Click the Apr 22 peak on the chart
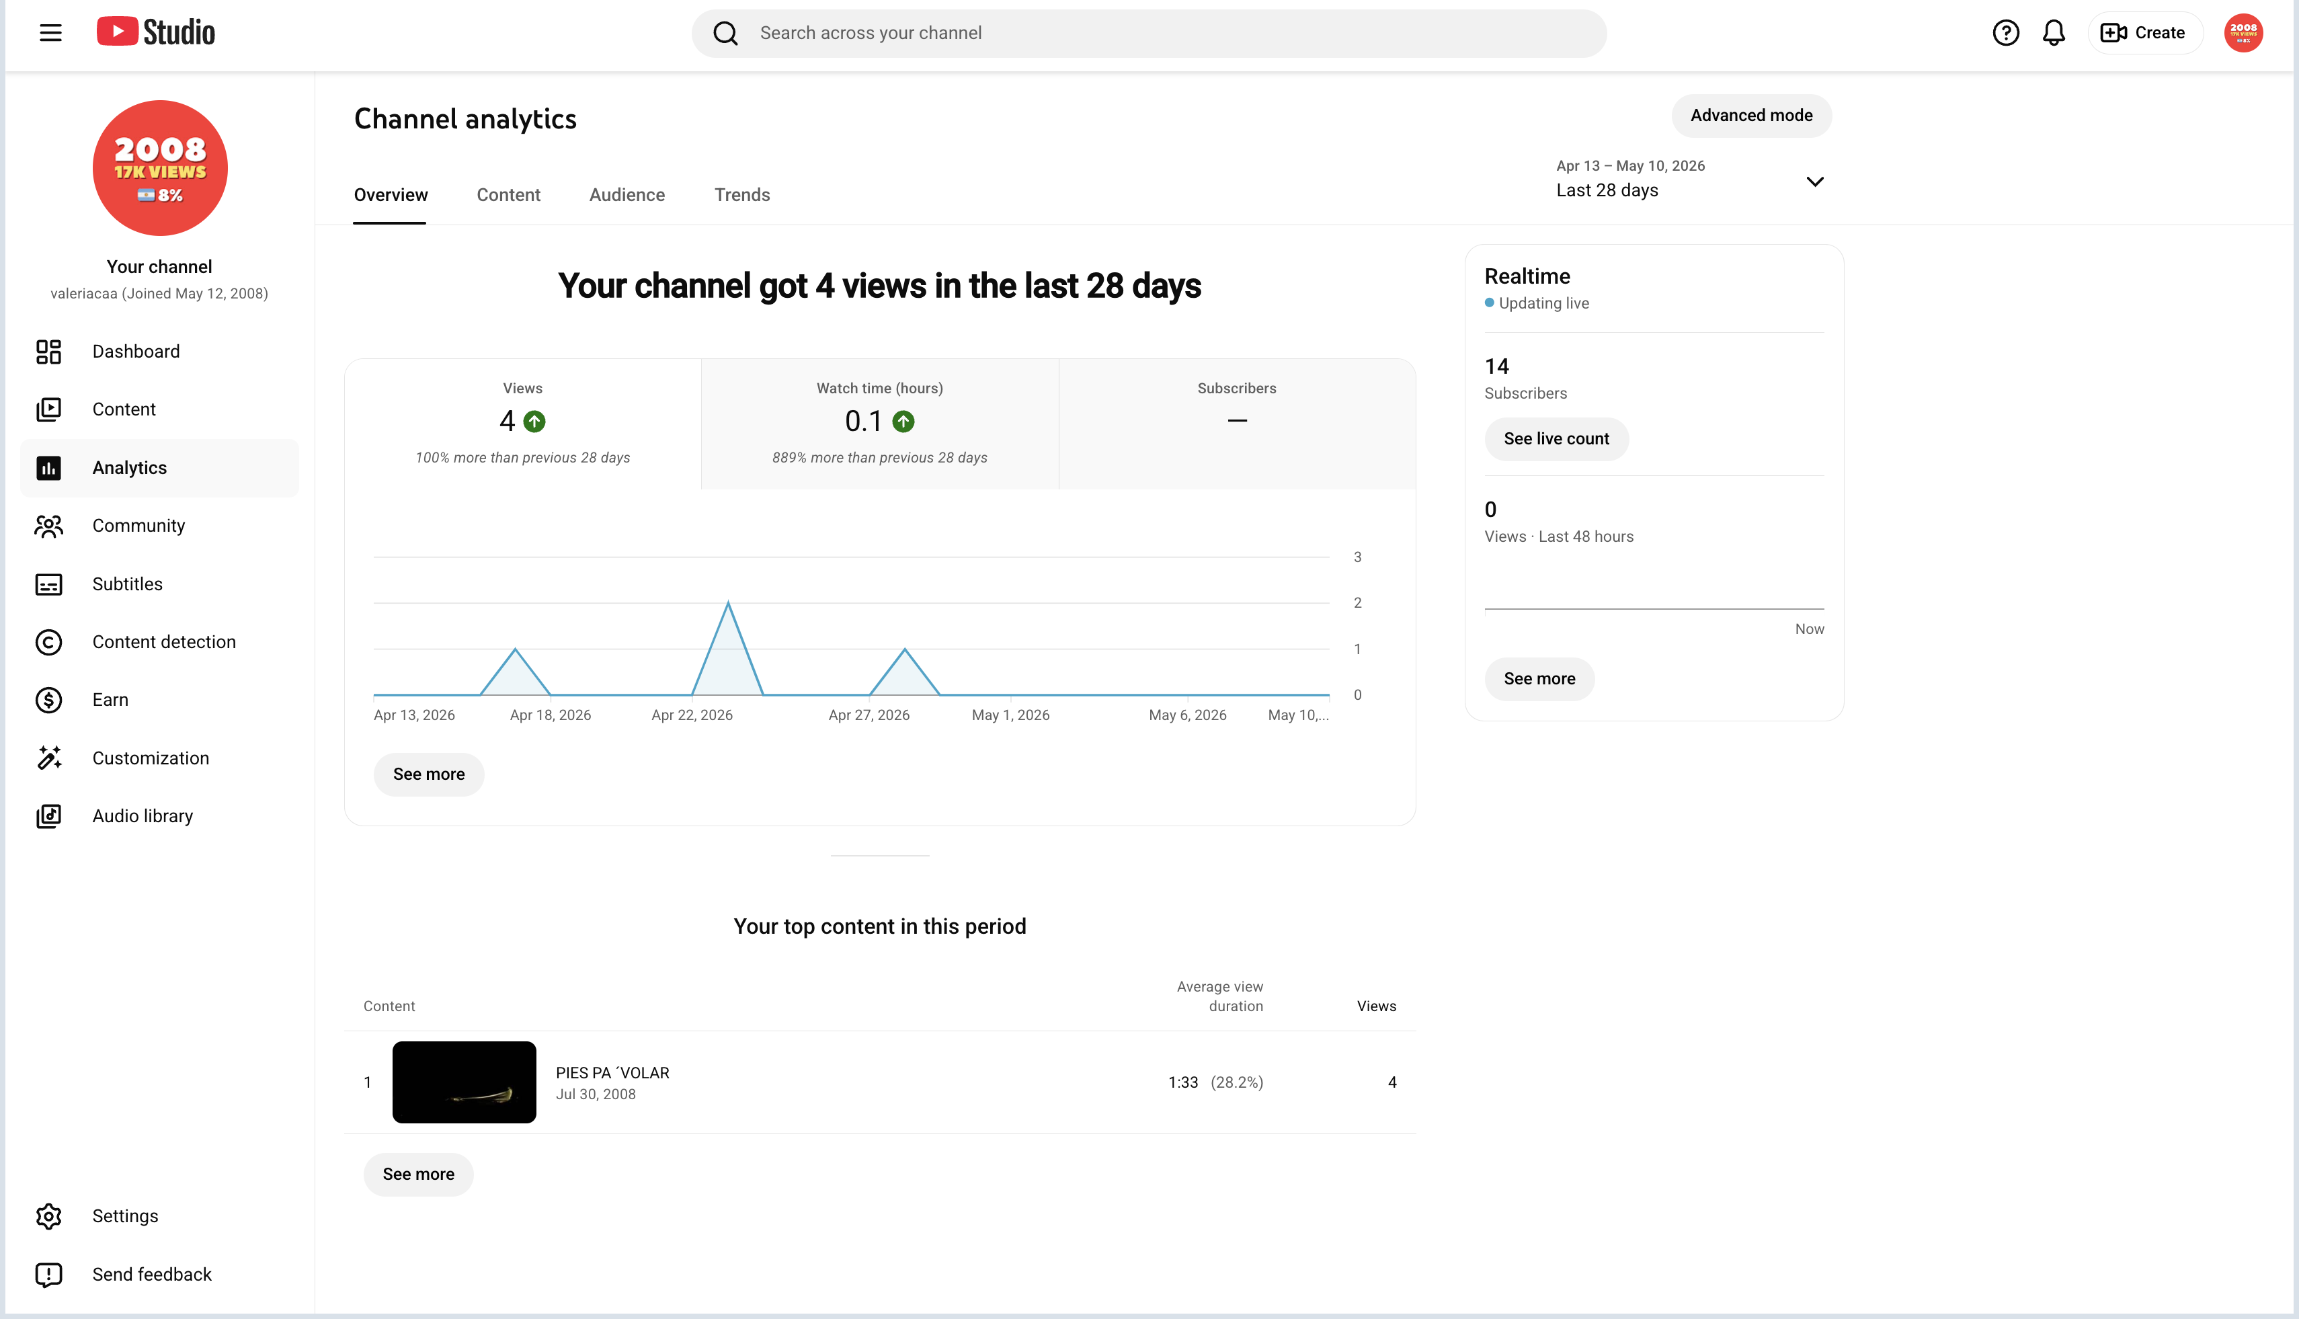 (x=727, y=603)
